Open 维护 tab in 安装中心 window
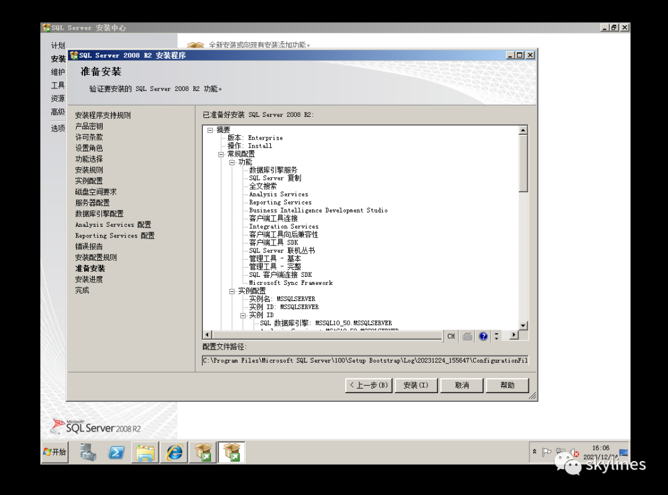Screen dimensions: 668x495 click(x=58, y=72)
